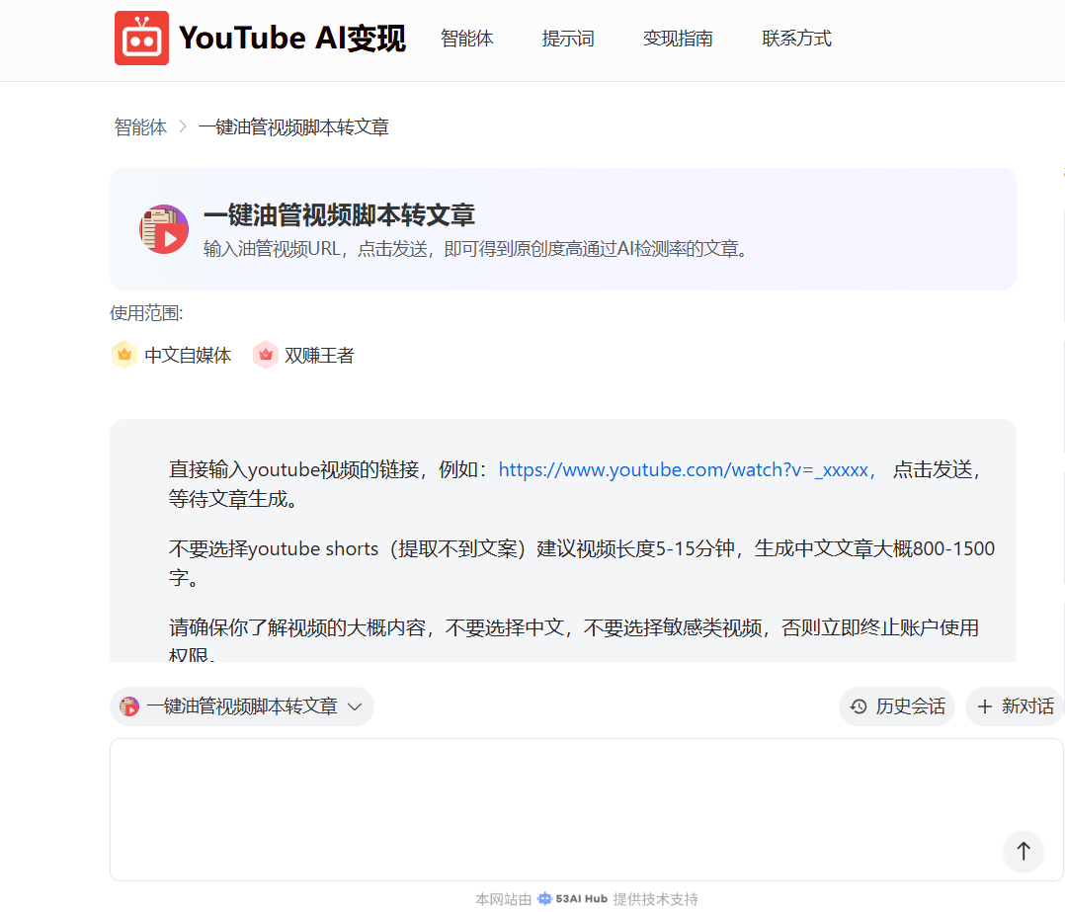Click the 53AI Hub logo in footer

573,899
